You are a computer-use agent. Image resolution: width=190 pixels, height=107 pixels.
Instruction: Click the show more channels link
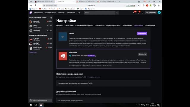point(33,52)
